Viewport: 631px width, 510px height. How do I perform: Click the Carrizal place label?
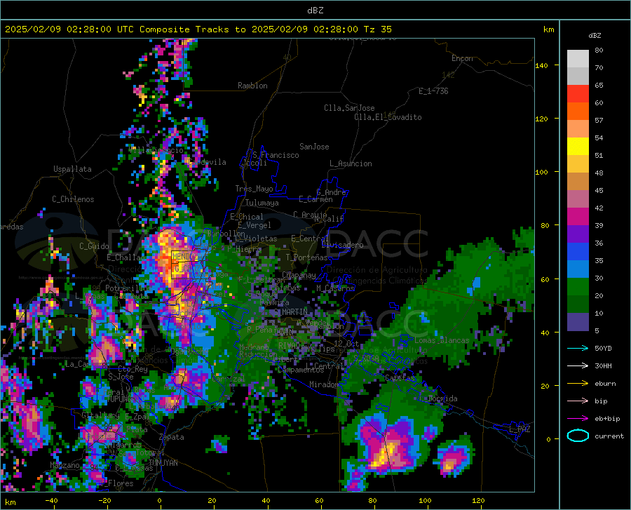pos(228,379)
